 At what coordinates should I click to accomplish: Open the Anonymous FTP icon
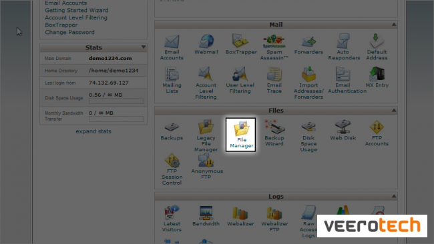[207, 166]
